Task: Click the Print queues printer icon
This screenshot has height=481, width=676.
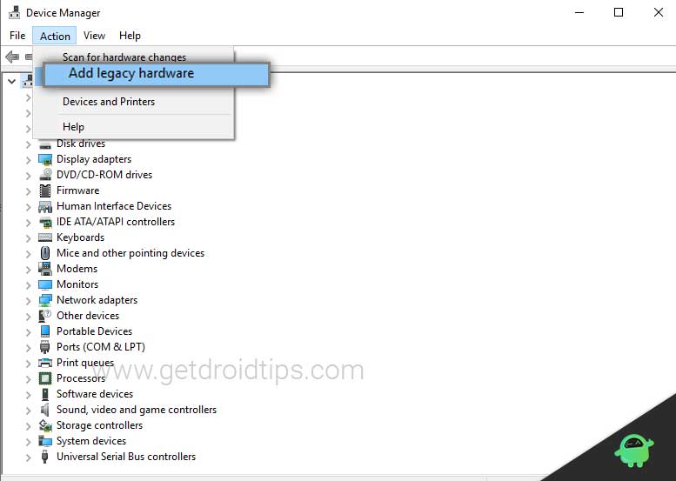Action: (x=45, y=363)
